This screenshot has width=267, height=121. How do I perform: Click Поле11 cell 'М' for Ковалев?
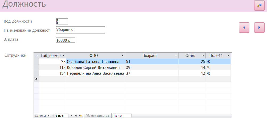click(218, 67)
